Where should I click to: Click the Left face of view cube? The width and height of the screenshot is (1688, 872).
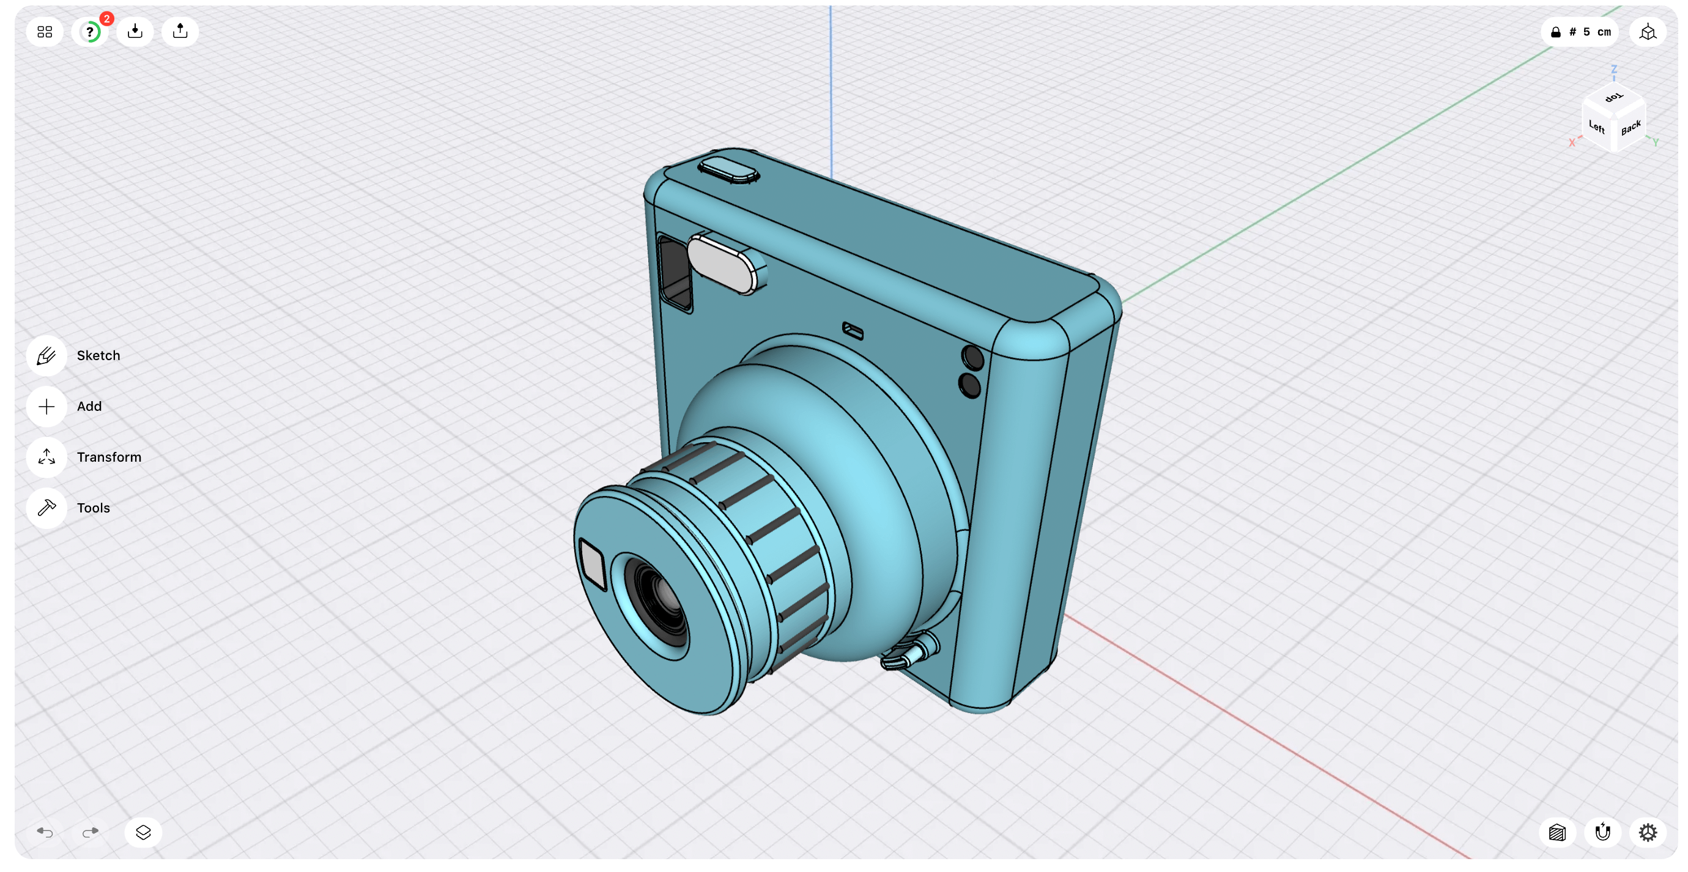[1597, 127]
